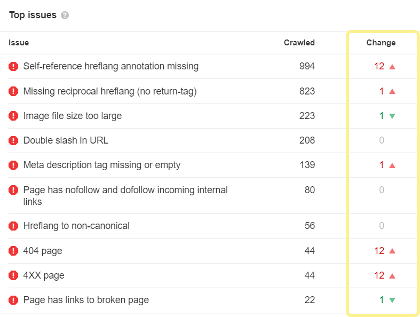Click error icon for Self-reference hreflang annotation missing

coord(13,67)
